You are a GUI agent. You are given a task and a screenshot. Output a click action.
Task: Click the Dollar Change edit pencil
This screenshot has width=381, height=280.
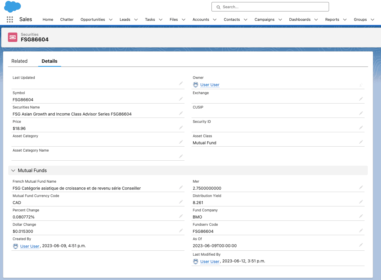(x=181, y=230)
